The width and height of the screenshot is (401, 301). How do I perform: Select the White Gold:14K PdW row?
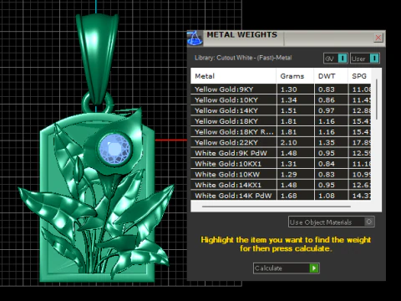(x=281, y=196)
